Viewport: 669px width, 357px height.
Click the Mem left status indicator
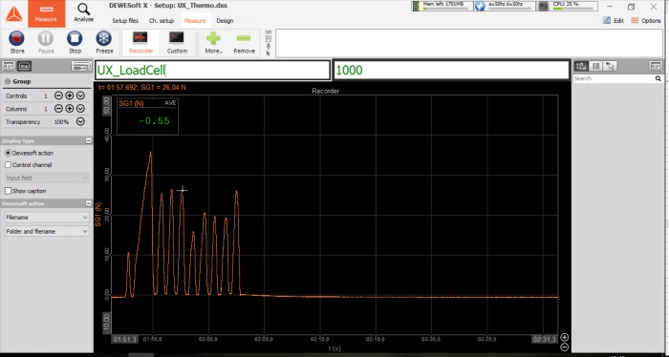tap(442, 6)
